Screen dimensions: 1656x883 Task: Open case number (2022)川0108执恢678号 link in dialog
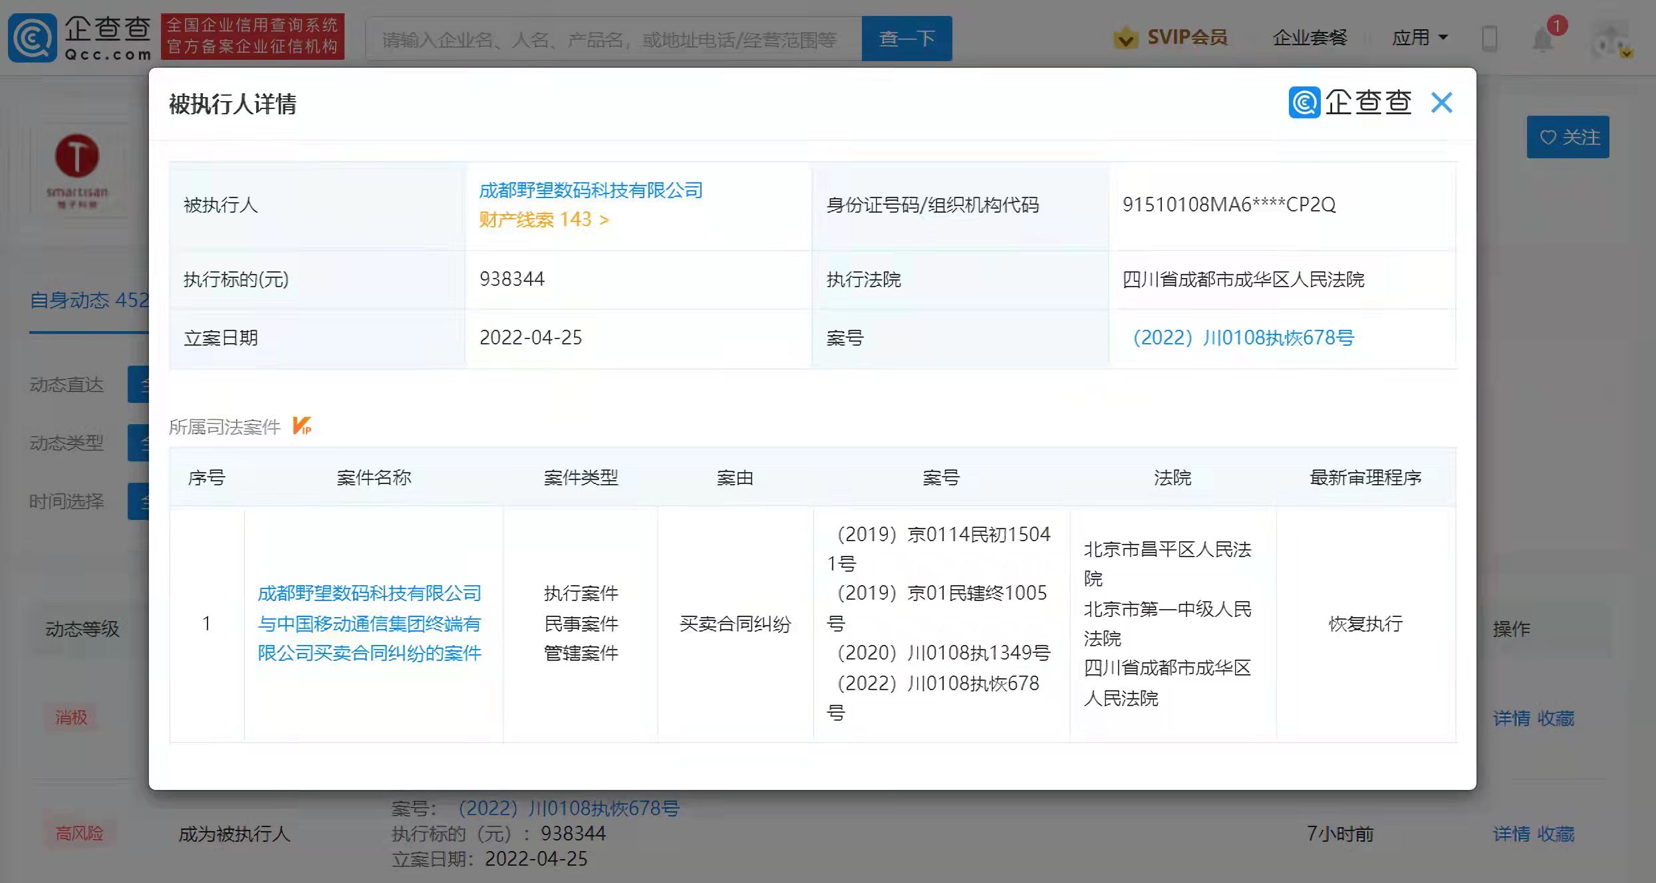tap(1243, 338)
